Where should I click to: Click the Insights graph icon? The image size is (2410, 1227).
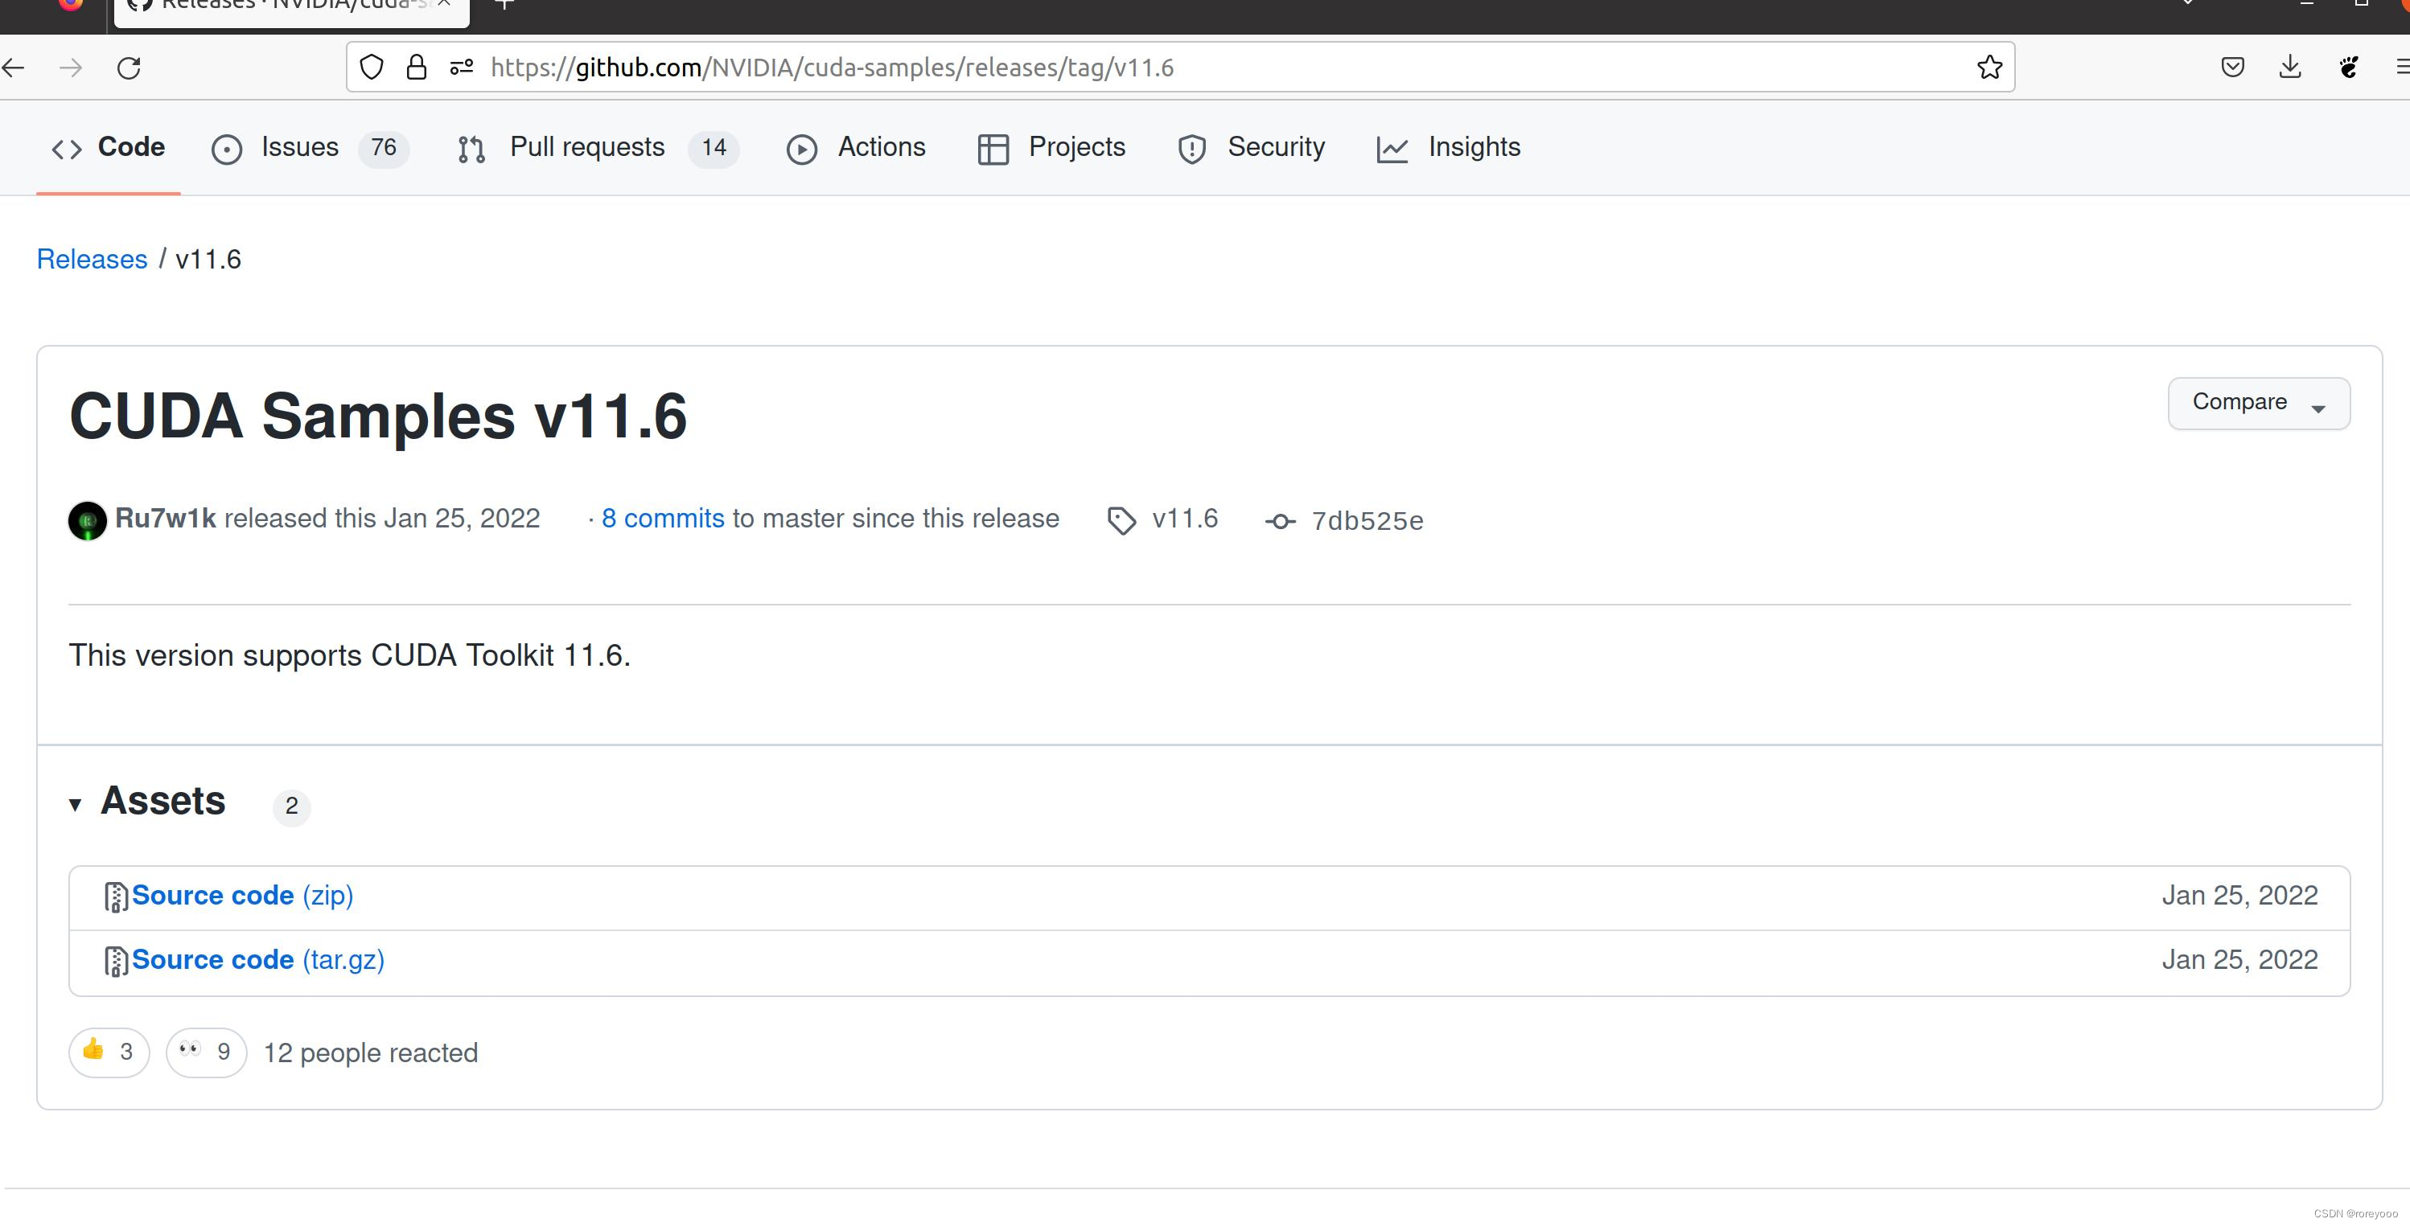pos(1392,148)
